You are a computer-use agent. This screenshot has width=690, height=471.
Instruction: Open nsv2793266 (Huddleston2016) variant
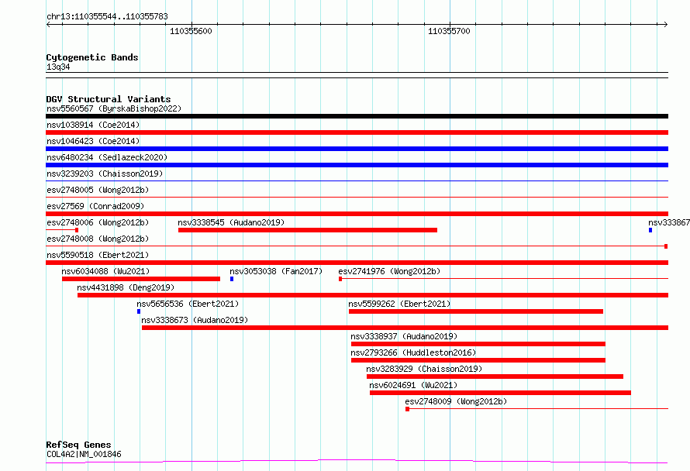pyautogui.click(x=413, y=352)
